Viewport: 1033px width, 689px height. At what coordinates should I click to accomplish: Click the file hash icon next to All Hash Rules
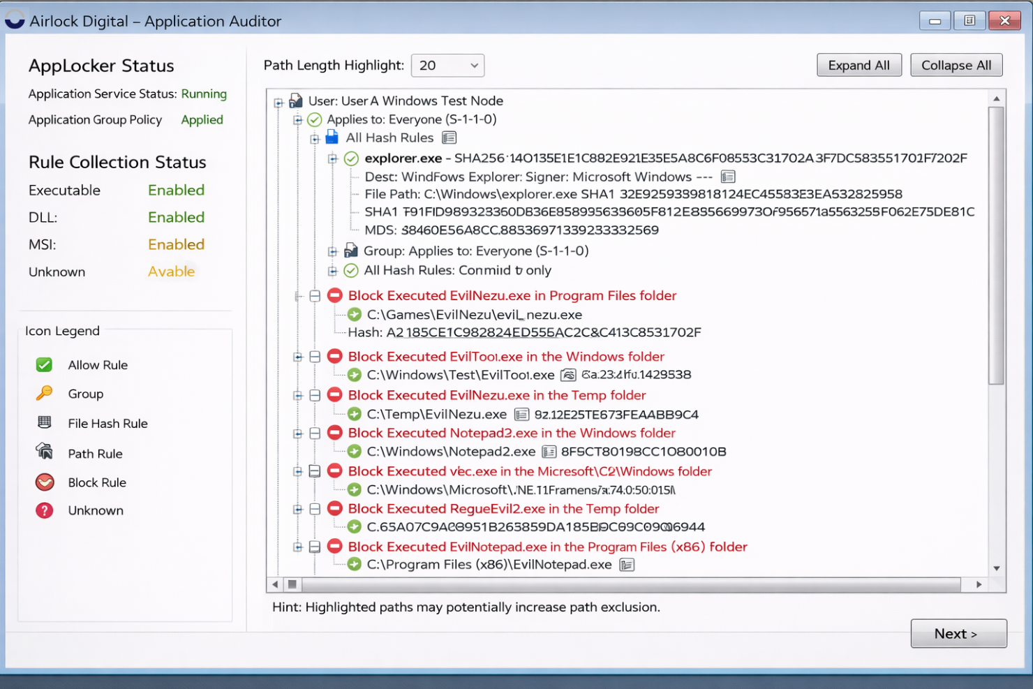point(449,138)
